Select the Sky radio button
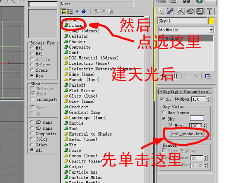The height and width of the screenshot is (183, 242). tap(164, 119)
